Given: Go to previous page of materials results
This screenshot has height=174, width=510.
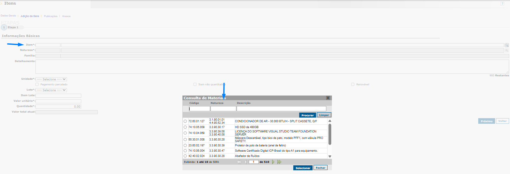Looking at the screenshot, I should pos(245,162).
